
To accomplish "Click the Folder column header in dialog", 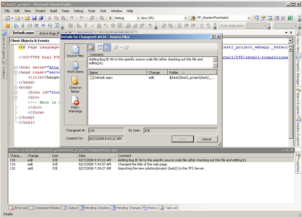I will coord(192,73).
